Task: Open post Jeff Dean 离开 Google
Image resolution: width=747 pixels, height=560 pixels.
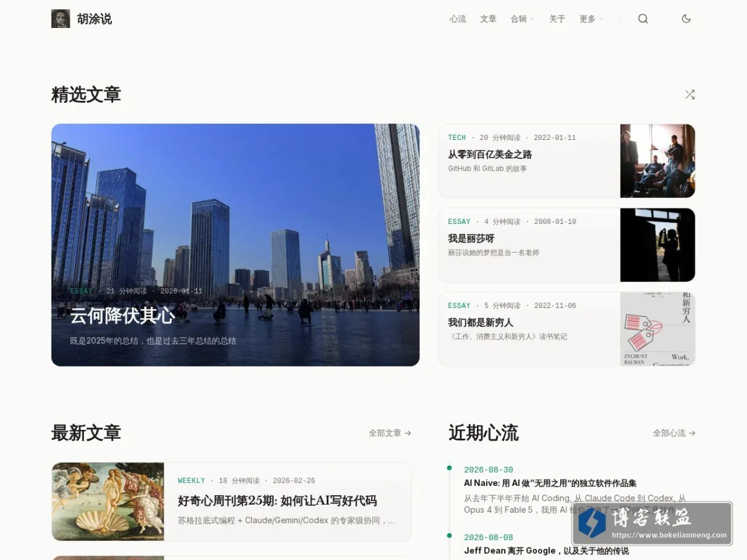Action: [x=546, y=551]
